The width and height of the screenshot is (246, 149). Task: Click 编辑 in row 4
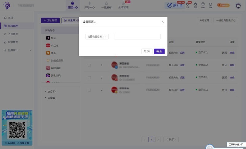coord(232,90)
